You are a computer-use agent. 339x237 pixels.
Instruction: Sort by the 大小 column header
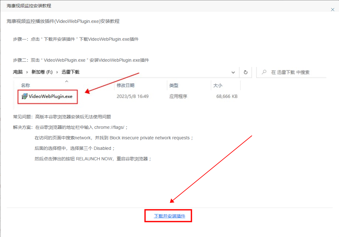pyautogui.click(x=218, y=85)
